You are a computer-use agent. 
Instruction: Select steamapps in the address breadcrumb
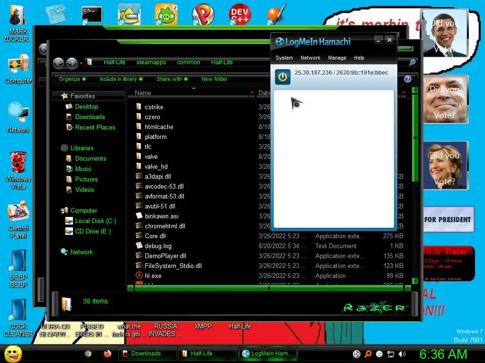point(151,62)
